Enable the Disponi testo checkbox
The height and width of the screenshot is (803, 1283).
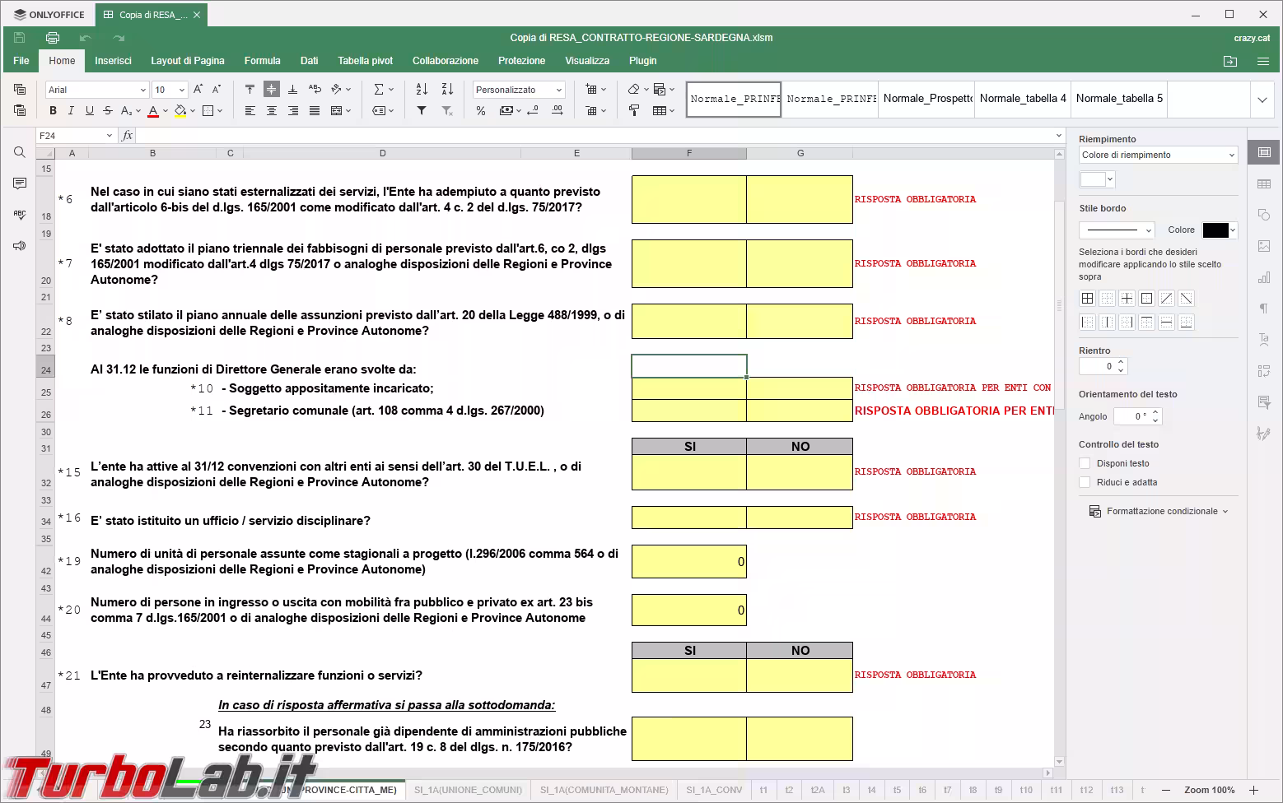coord(1085,463)
